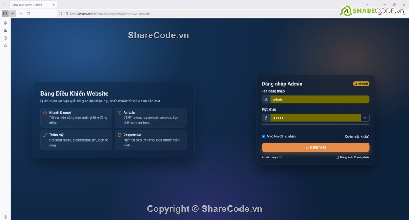This screenshot has height=220, width=409.
Task: Click the Responsive card title
Action: click(132, 135)
